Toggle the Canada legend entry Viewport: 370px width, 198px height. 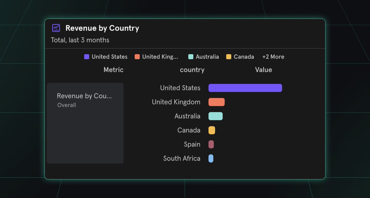(240, 57)
